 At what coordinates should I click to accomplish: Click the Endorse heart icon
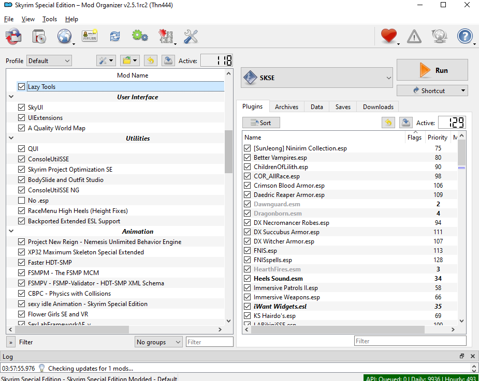pos(388,36)
